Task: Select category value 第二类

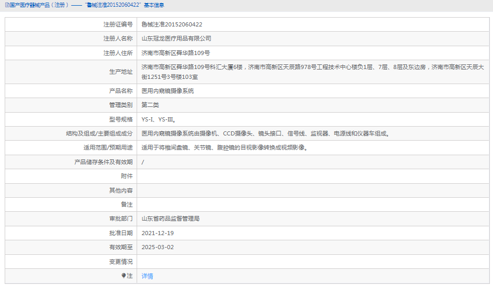Action: [x=150, y=105]
